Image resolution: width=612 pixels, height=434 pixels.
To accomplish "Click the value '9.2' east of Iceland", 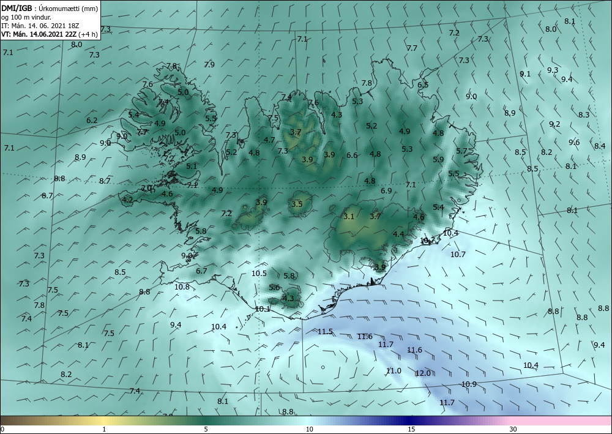I will 554,124.
